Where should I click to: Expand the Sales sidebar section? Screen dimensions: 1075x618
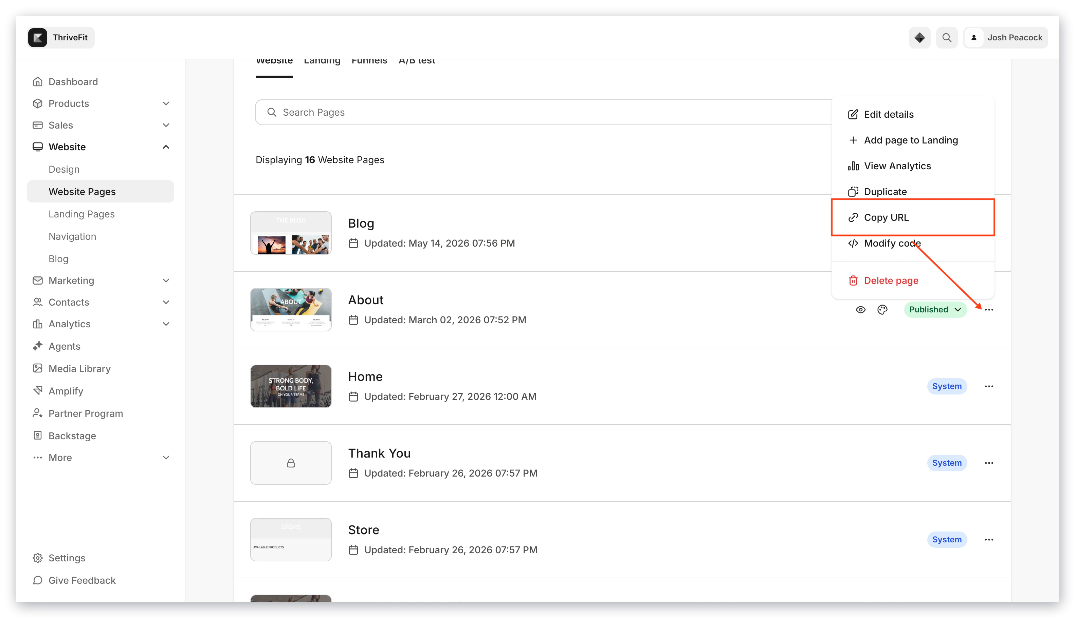166,125
